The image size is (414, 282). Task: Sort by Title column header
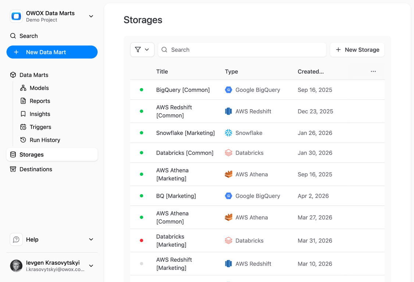(162, 72)
